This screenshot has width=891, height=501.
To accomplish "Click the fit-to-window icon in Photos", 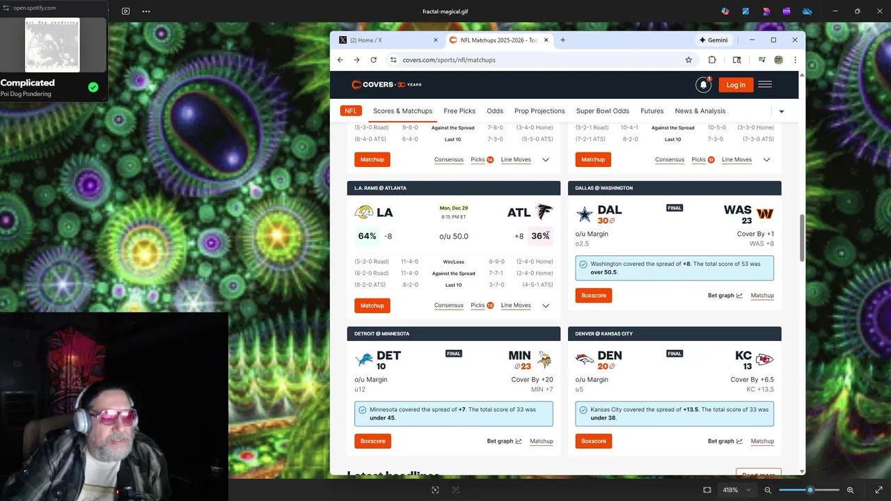I will pos(707,490).
